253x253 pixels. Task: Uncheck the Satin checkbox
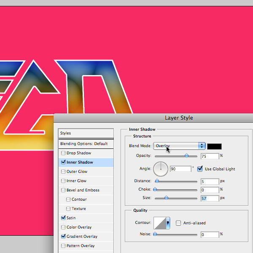[63, 218]
